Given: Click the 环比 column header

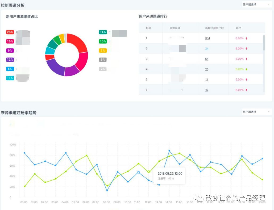Looking at the screenshot, I should [238, 28].
